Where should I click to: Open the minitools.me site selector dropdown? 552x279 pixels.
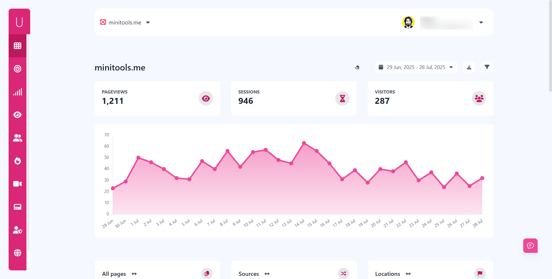point(148,22)
